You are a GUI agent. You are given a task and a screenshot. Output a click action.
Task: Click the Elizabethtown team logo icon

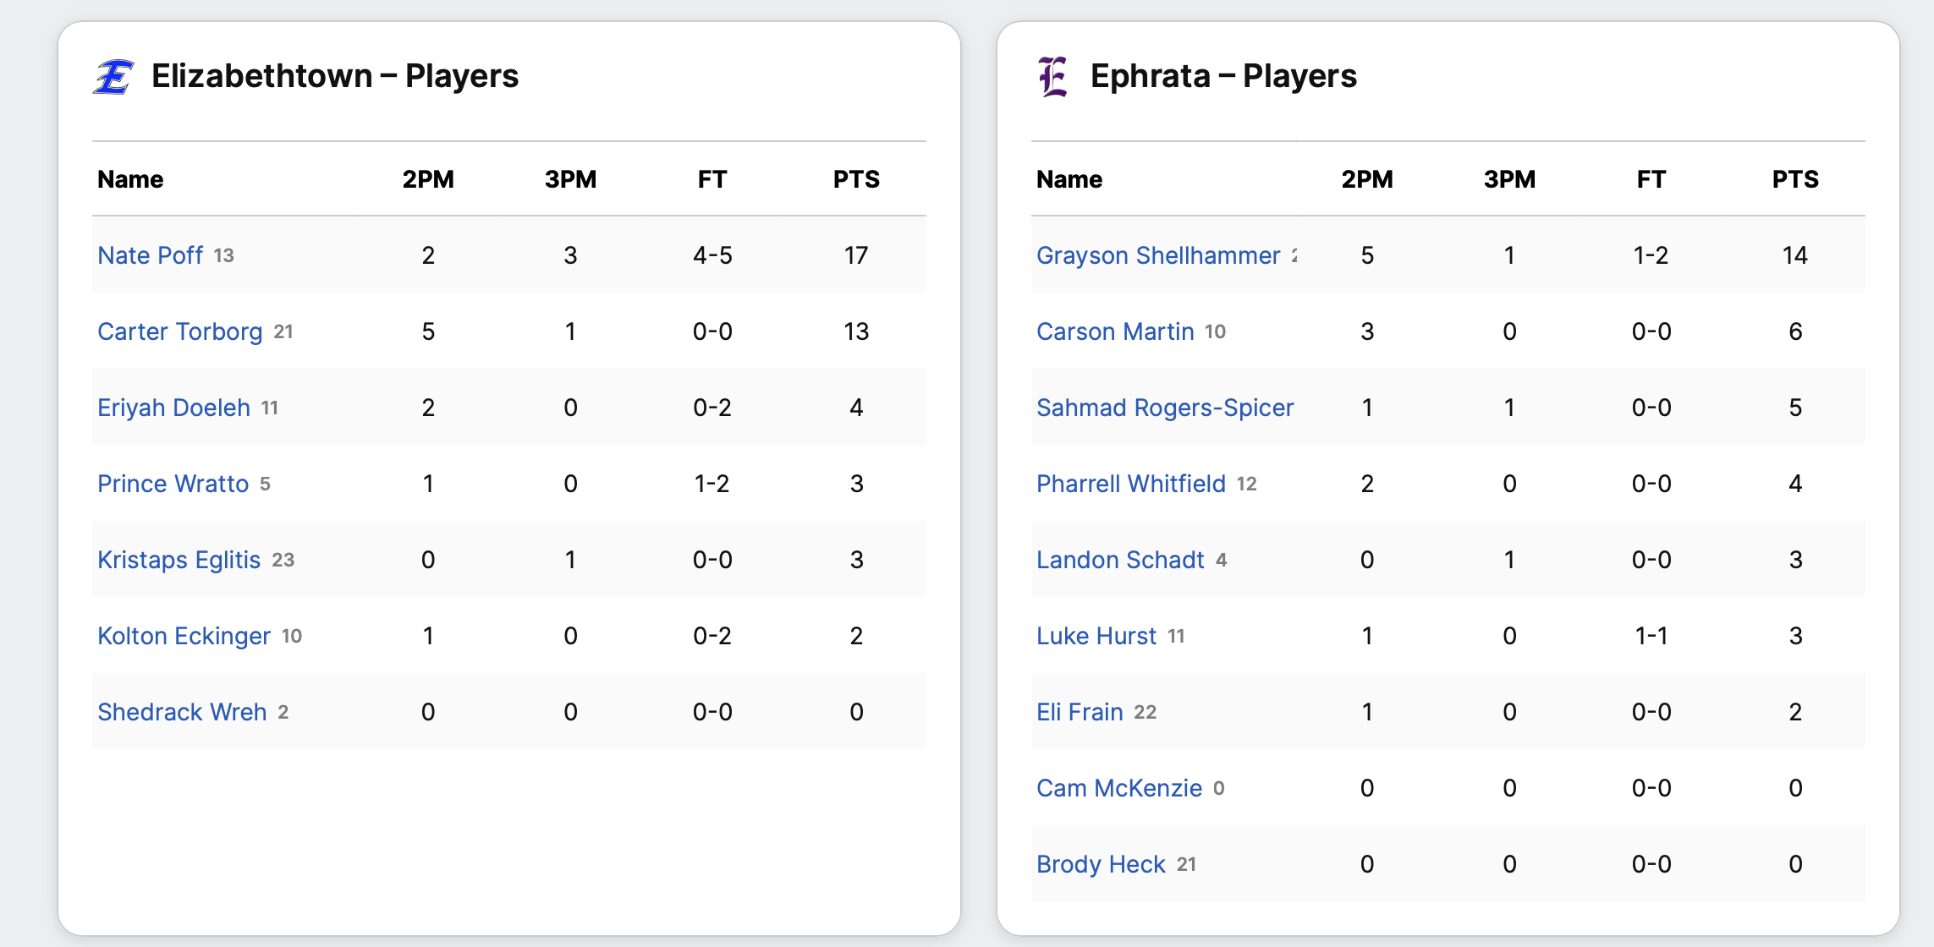tap(113, 77)
